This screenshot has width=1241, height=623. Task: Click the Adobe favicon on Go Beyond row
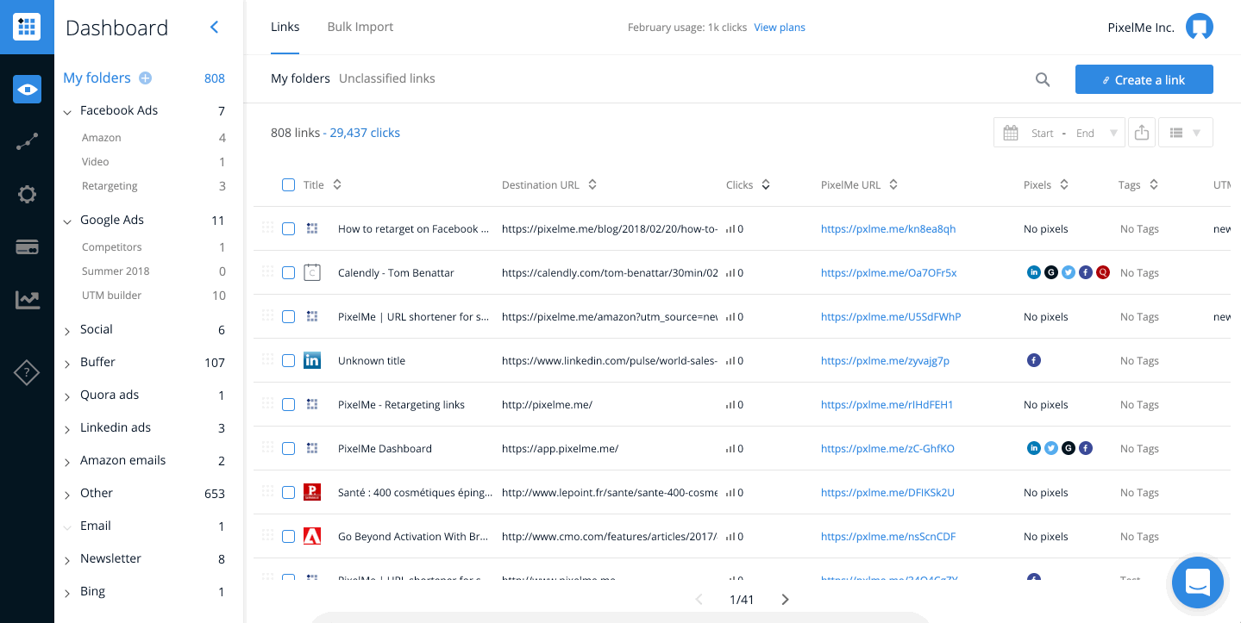(x=312, y=536)
